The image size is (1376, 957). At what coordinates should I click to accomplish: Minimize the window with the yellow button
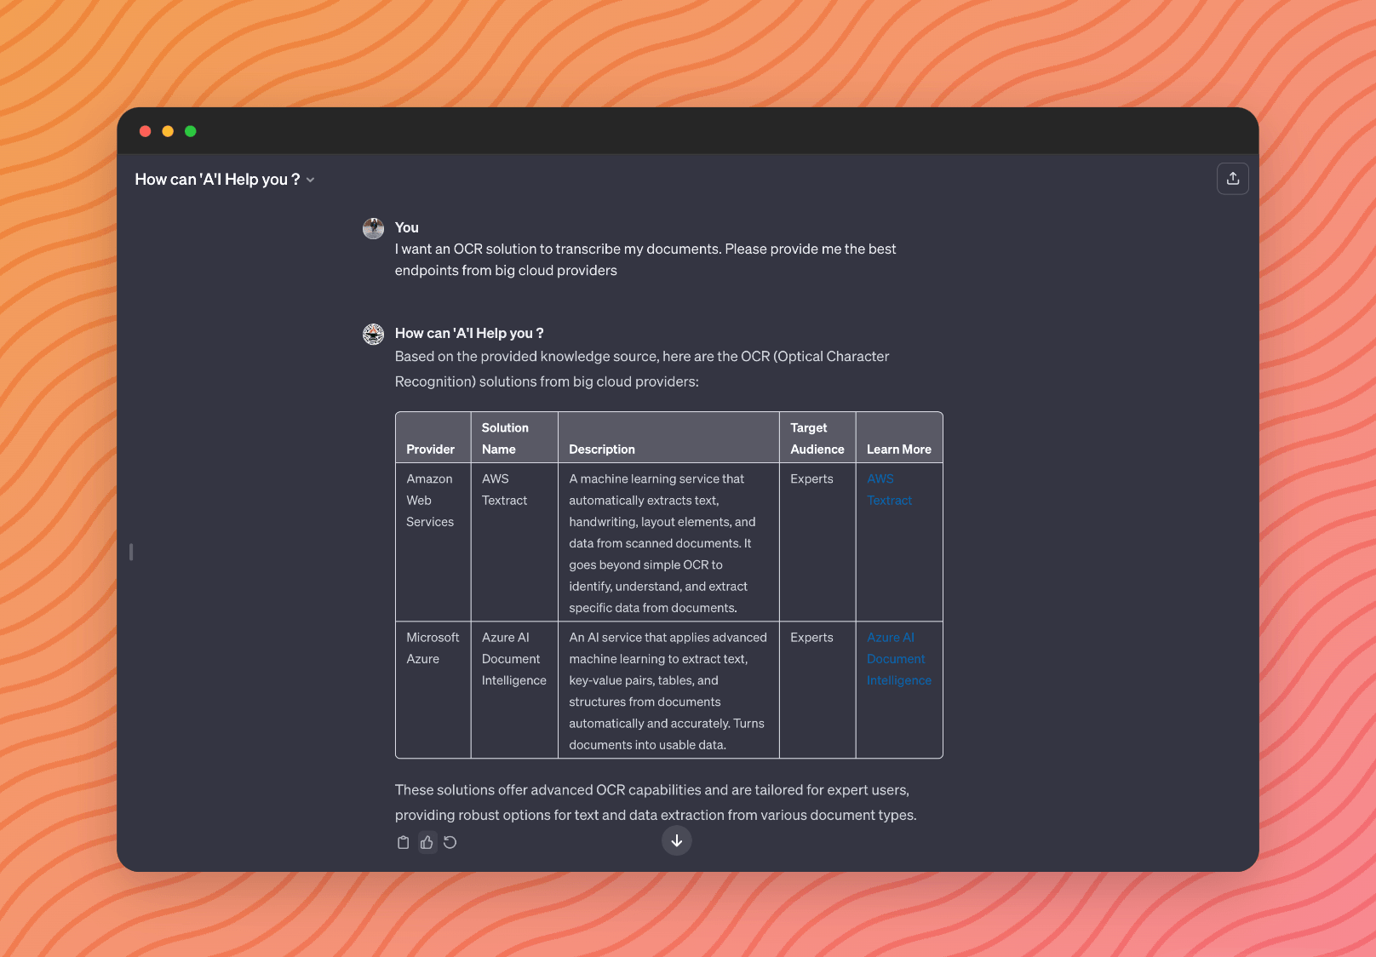tap(168, 131)
